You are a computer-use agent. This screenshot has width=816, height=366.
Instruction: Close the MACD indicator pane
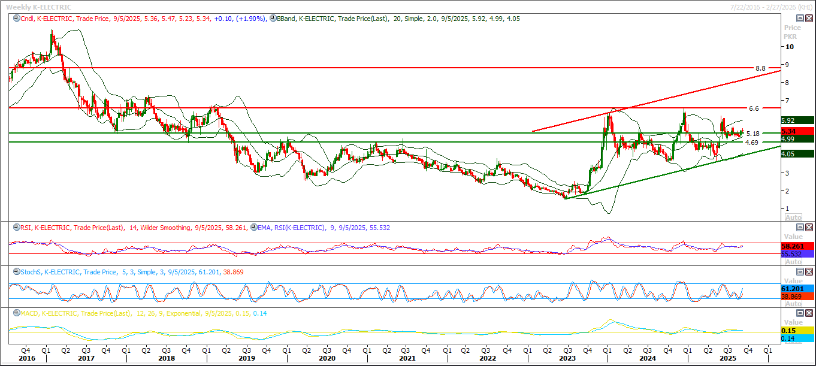point(809,313)
